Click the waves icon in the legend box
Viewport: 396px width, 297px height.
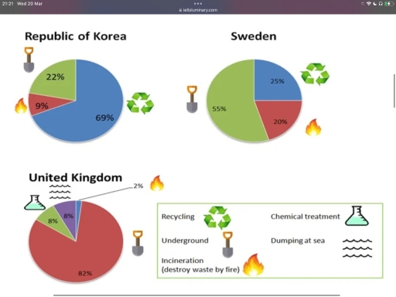[357, 248]
